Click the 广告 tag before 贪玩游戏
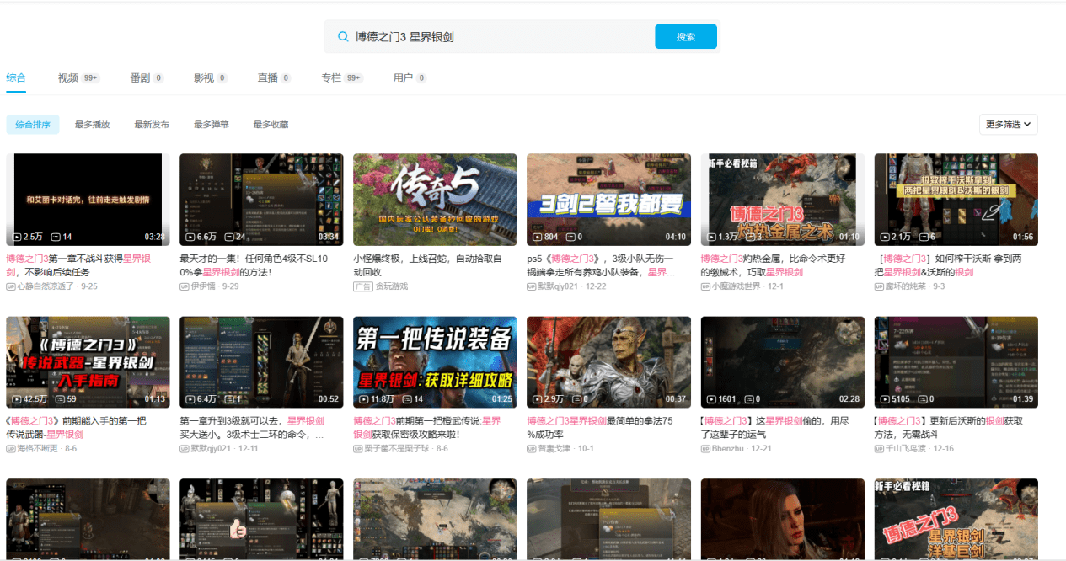1066x561 pixels. tap(362, 286)
